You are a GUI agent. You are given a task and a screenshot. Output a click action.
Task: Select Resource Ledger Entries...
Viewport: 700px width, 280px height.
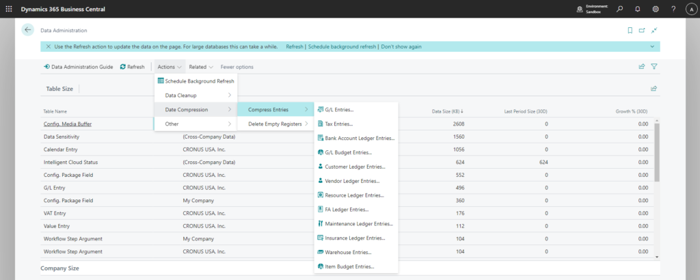click(x=356, y=195)
